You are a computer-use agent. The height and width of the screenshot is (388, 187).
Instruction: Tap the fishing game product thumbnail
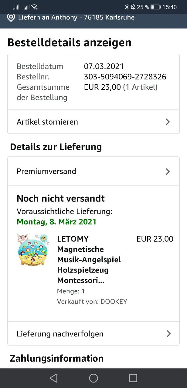click(x=32, y=249)
